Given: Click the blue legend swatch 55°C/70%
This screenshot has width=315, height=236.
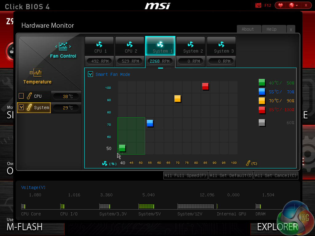Looking at the screenshot, I should point(262,92).
